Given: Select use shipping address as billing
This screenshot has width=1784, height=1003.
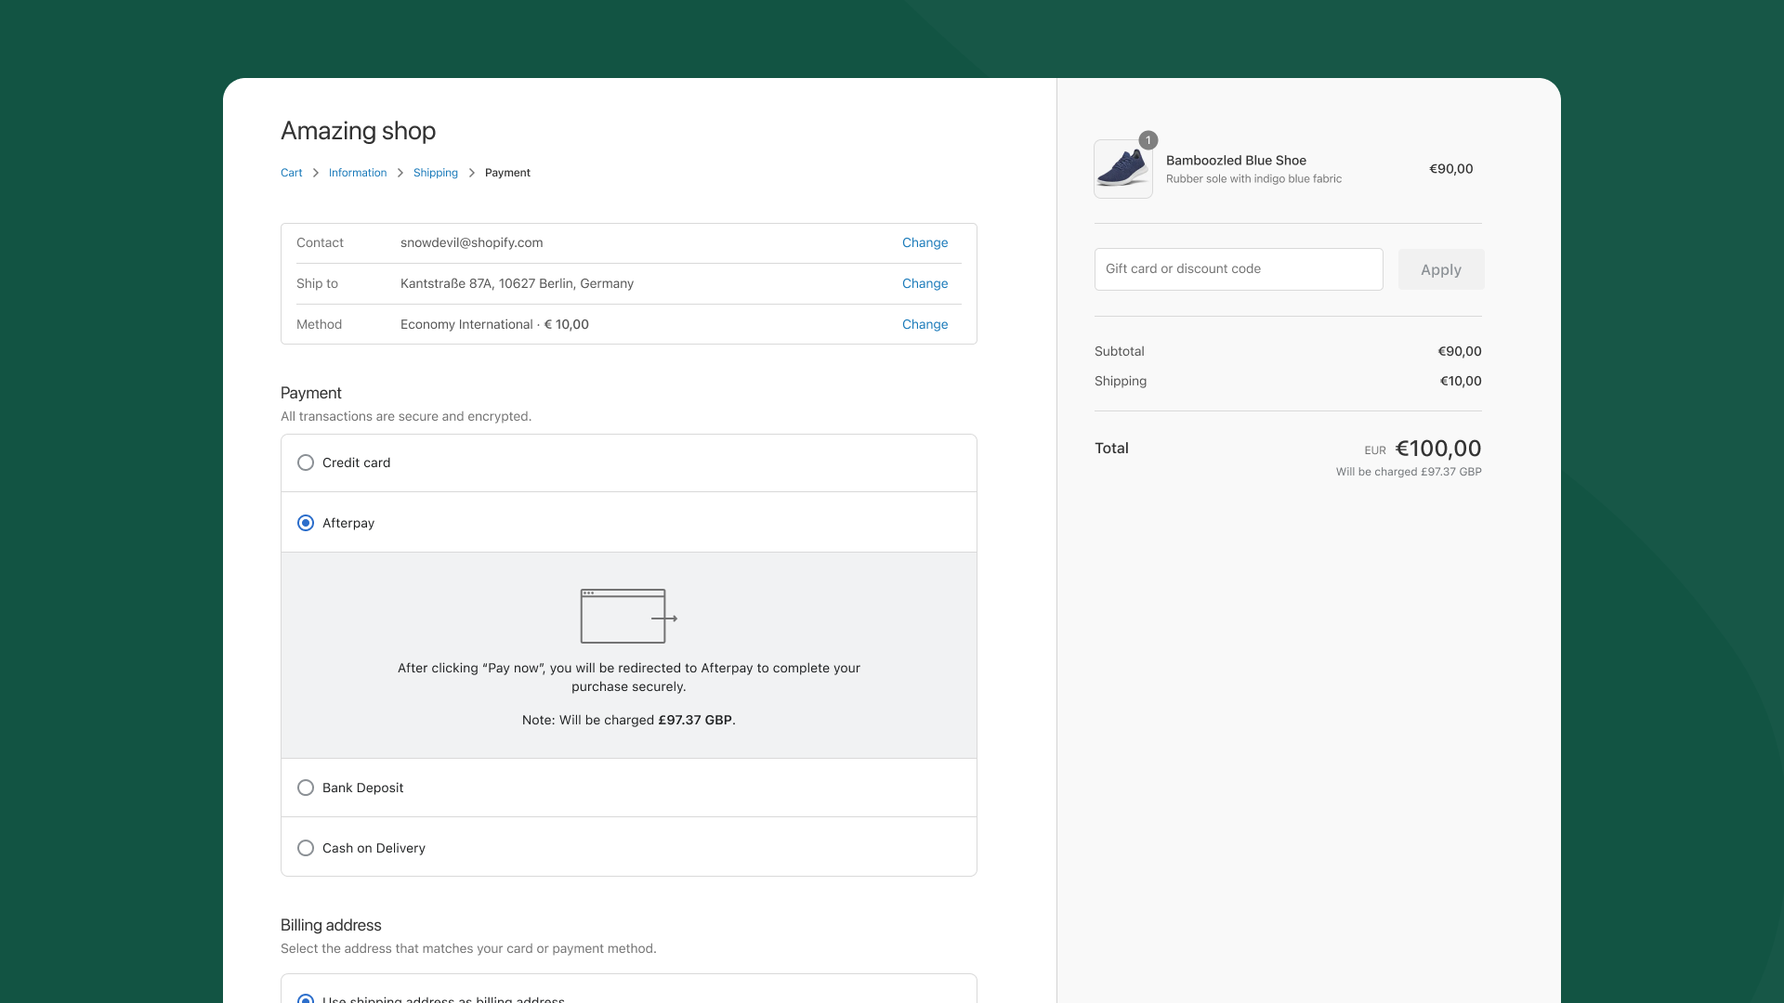Looking at the screenshot, I should coord(306,998).
